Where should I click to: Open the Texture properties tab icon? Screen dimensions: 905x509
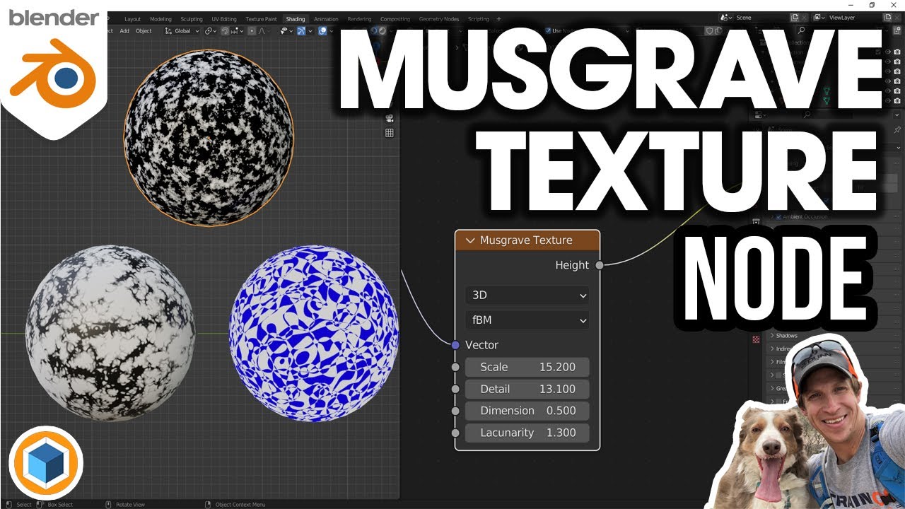tap(757, 339)
